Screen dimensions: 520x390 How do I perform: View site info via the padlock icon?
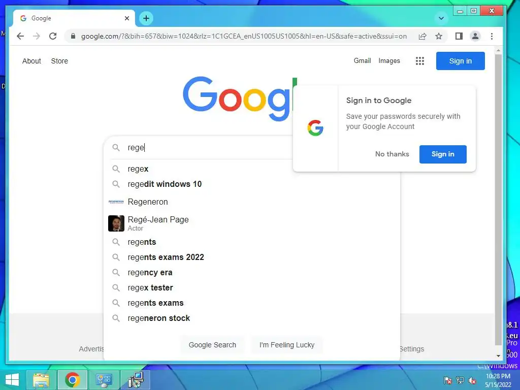(73, 36)
